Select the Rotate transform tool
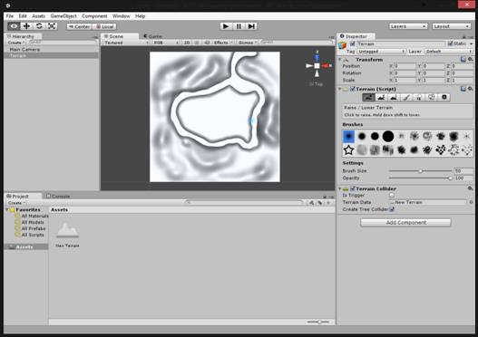The width and height of the screenshot is (478, 337). click(39, 26)
